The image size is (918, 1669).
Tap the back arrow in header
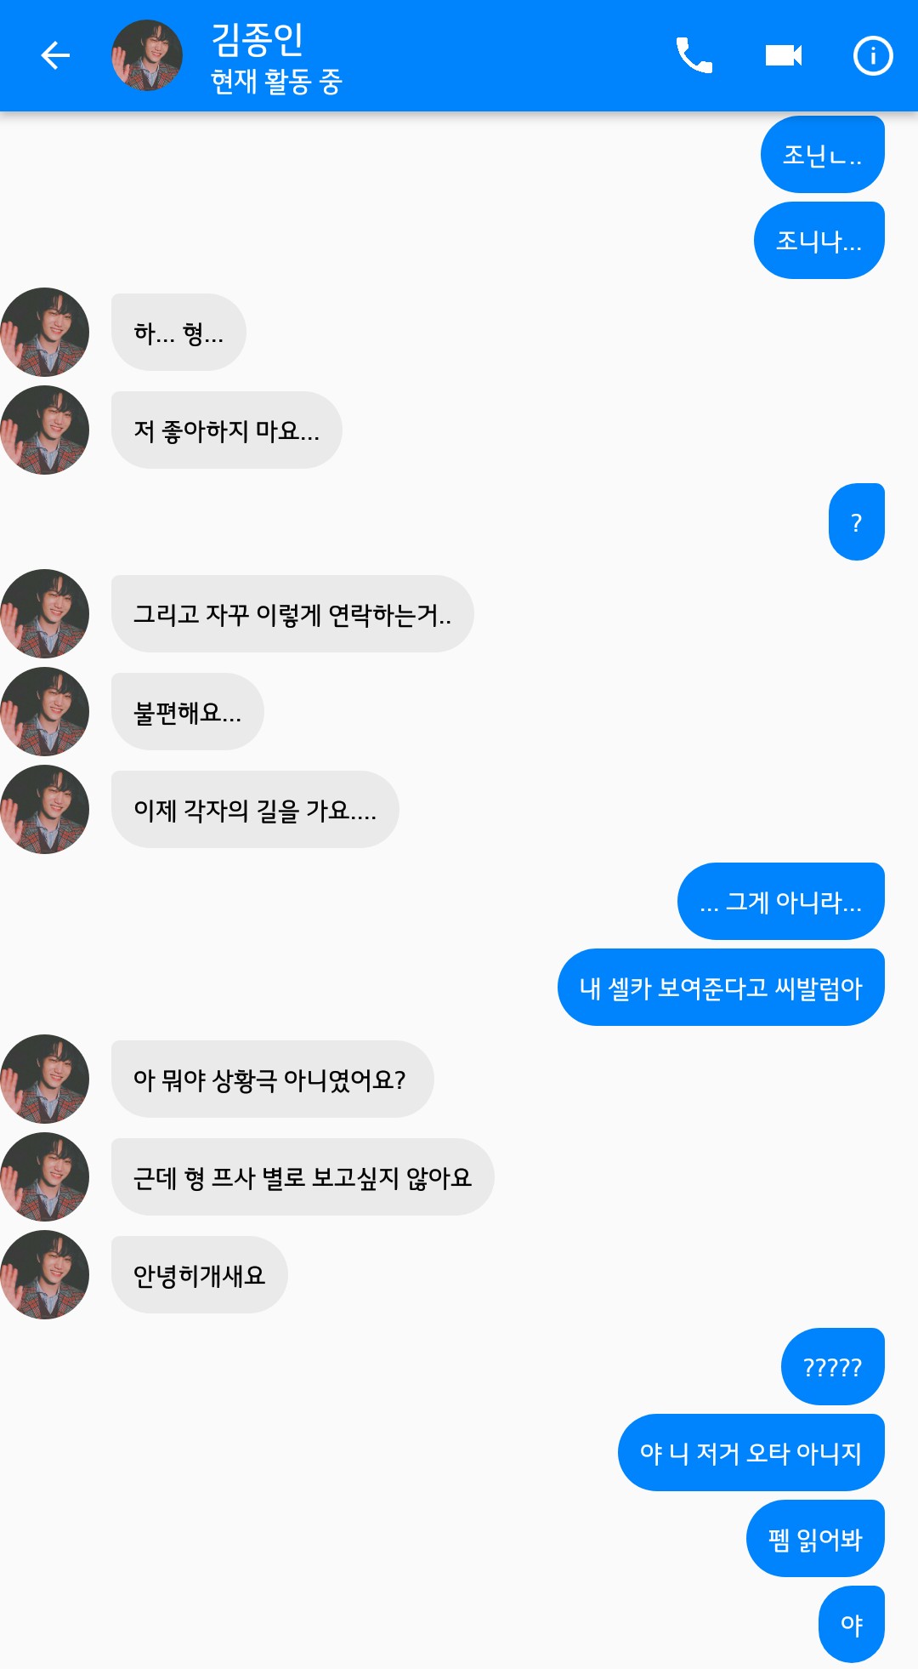pyautogui.click(x=55, y=56)
